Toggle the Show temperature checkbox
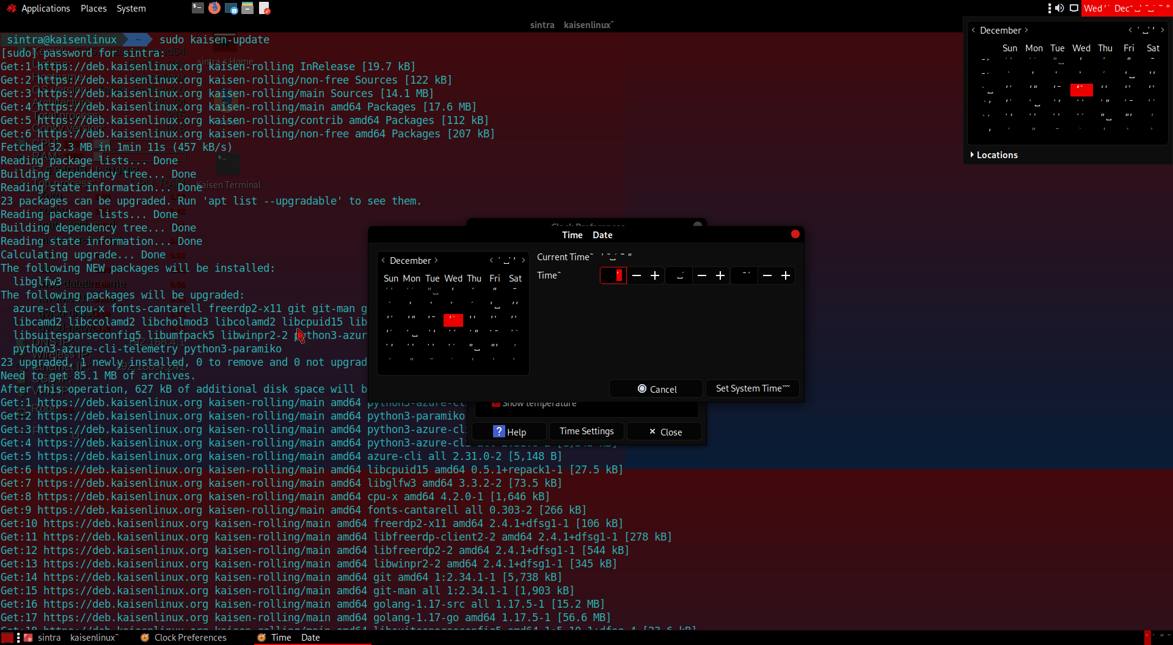The height and width of the screenshot is (645, 1173). click(x=496, y=403)
